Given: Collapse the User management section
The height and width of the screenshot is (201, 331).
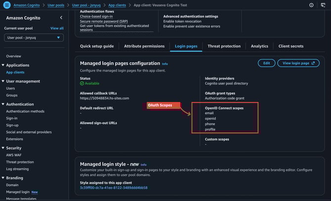Looking at the screenshot, I should [3, 81].
